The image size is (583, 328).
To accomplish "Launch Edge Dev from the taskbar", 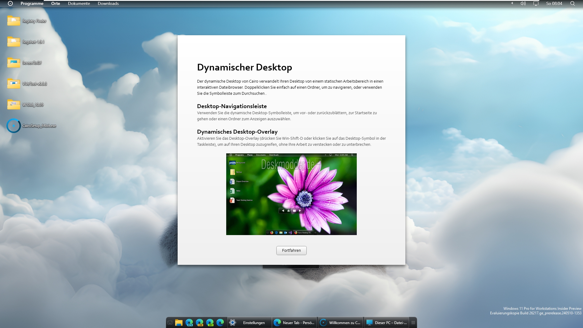I will click(x=210, y=323).
